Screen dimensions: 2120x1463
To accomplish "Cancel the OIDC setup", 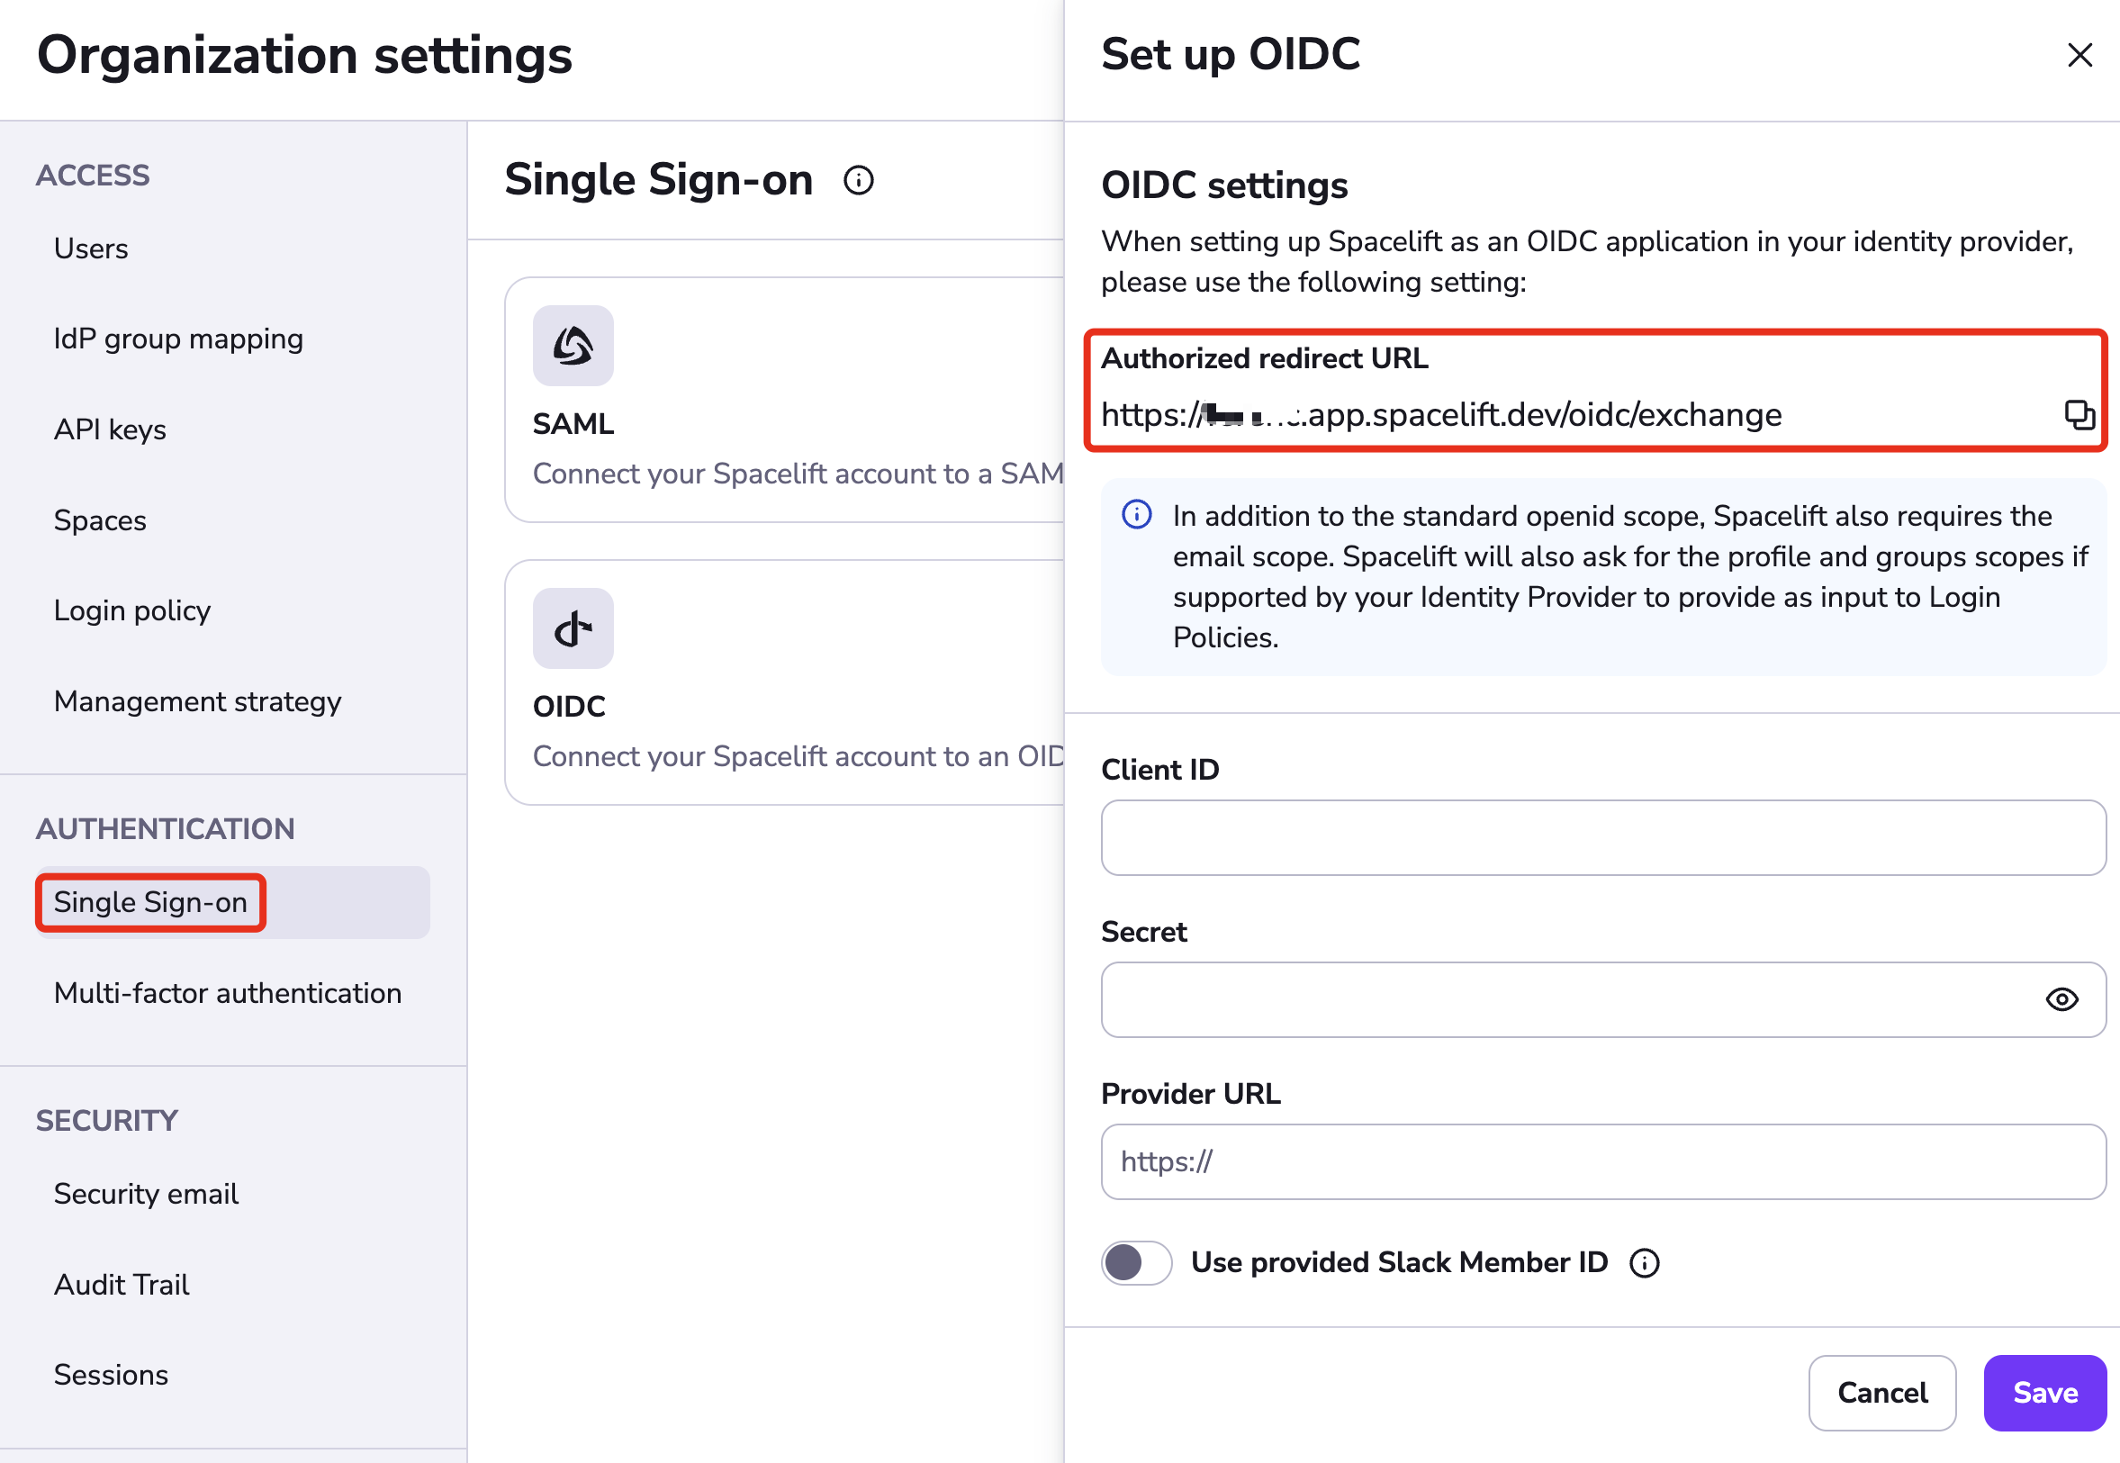I will coord(1881,1393).
